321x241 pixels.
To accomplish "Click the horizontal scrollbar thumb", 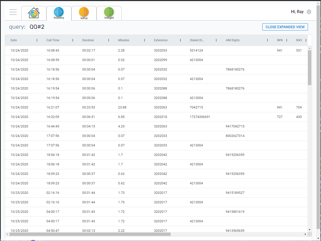I will [x=90, y=234].
